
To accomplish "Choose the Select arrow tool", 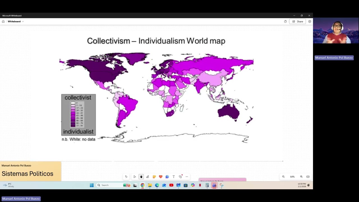I will click(x=135, y=177).
